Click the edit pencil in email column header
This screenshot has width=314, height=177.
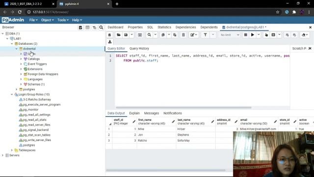click(275, 121)
